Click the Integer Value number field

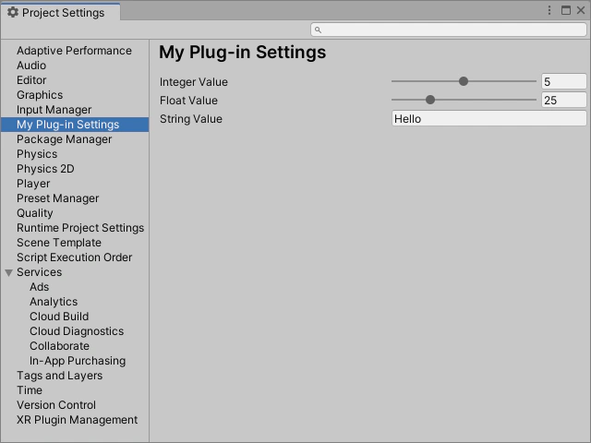pyautogui.click(x=563, y=82)
